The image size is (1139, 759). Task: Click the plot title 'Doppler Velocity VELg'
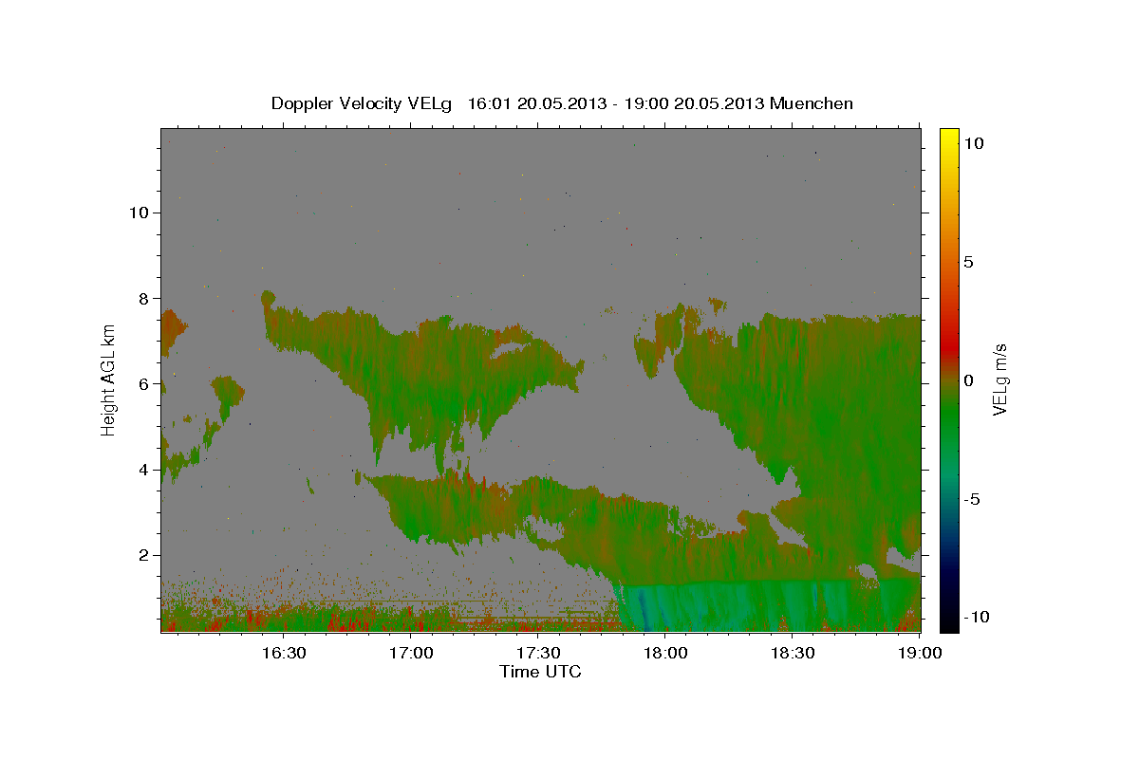364,103
